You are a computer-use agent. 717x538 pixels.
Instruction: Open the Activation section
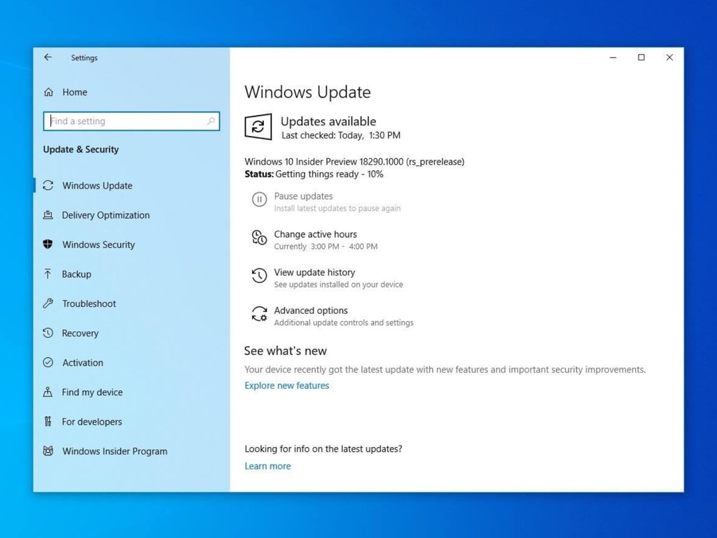83,362
